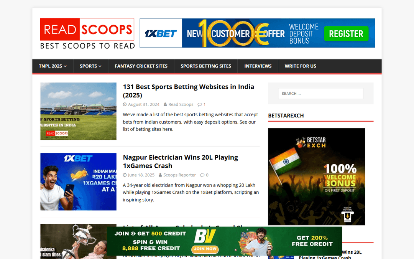Click the comment bubble icon showing 1
Image resolution: width=414 pixels, height=259 pixels.
[x=200, y=104]
